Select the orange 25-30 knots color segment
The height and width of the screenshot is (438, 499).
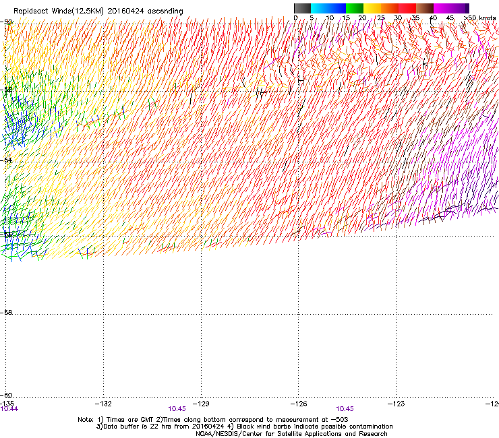coord(390,8)
